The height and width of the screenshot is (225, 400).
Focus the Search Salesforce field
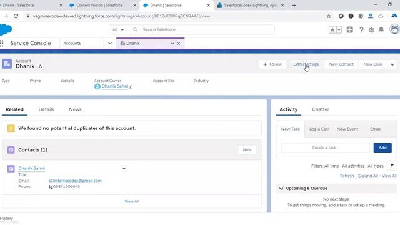tap(201, 29)
